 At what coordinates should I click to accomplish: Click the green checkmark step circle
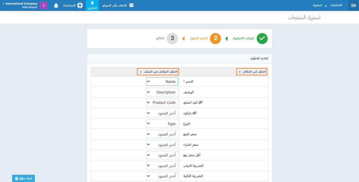[x=262, y=39]
